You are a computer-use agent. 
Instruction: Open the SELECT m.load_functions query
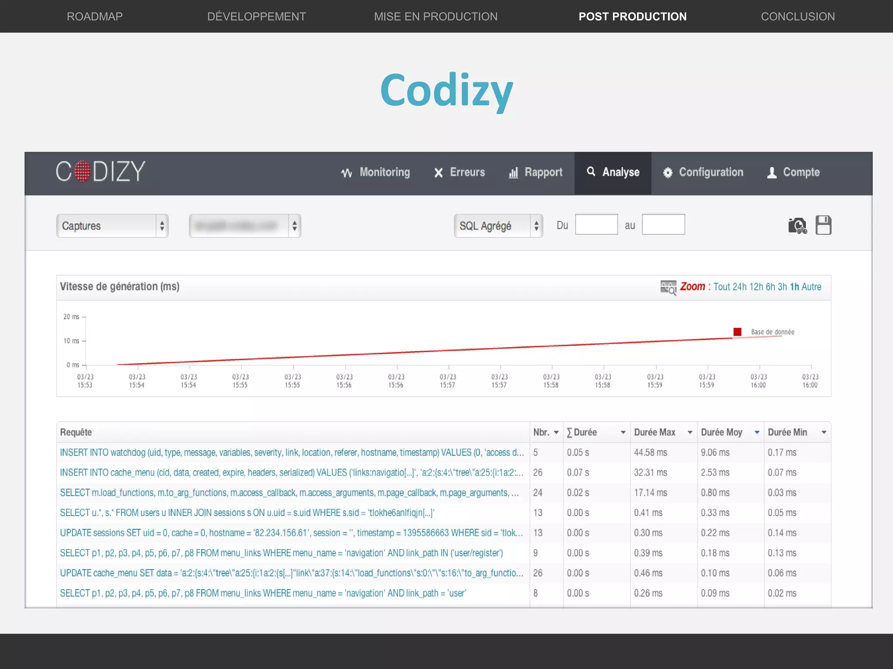[x=290, y=493]
